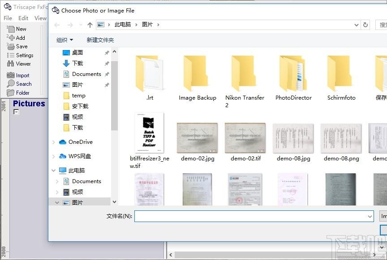This screenshot has height=260, width=387.
Task: Open the 组织 dropdown menu
Action: 64,40
